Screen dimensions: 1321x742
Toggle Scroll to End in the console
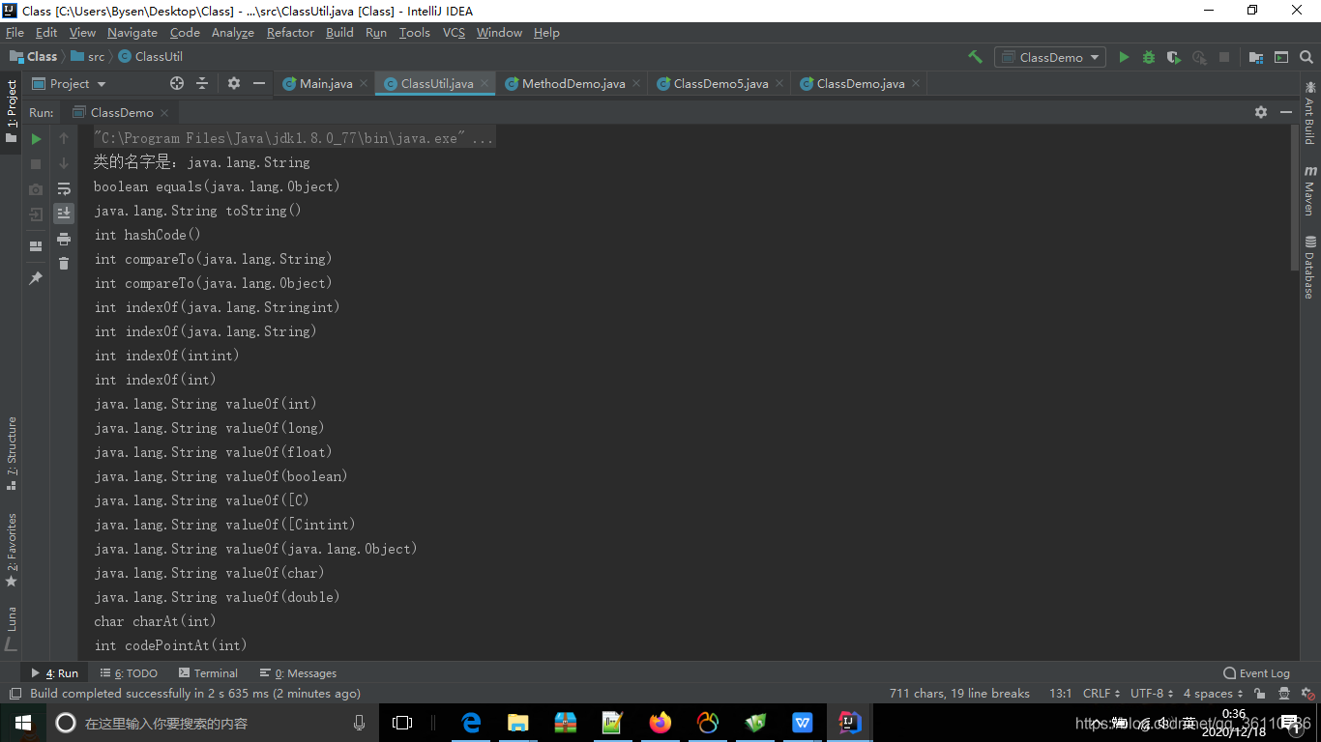coord(64,214)
